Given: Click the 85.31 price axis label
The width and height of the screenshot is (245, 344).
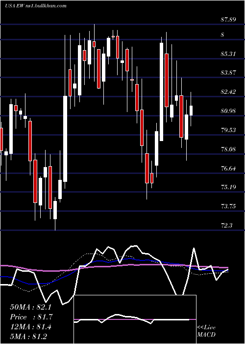Looking at the screenshot, I should point(228,54).
